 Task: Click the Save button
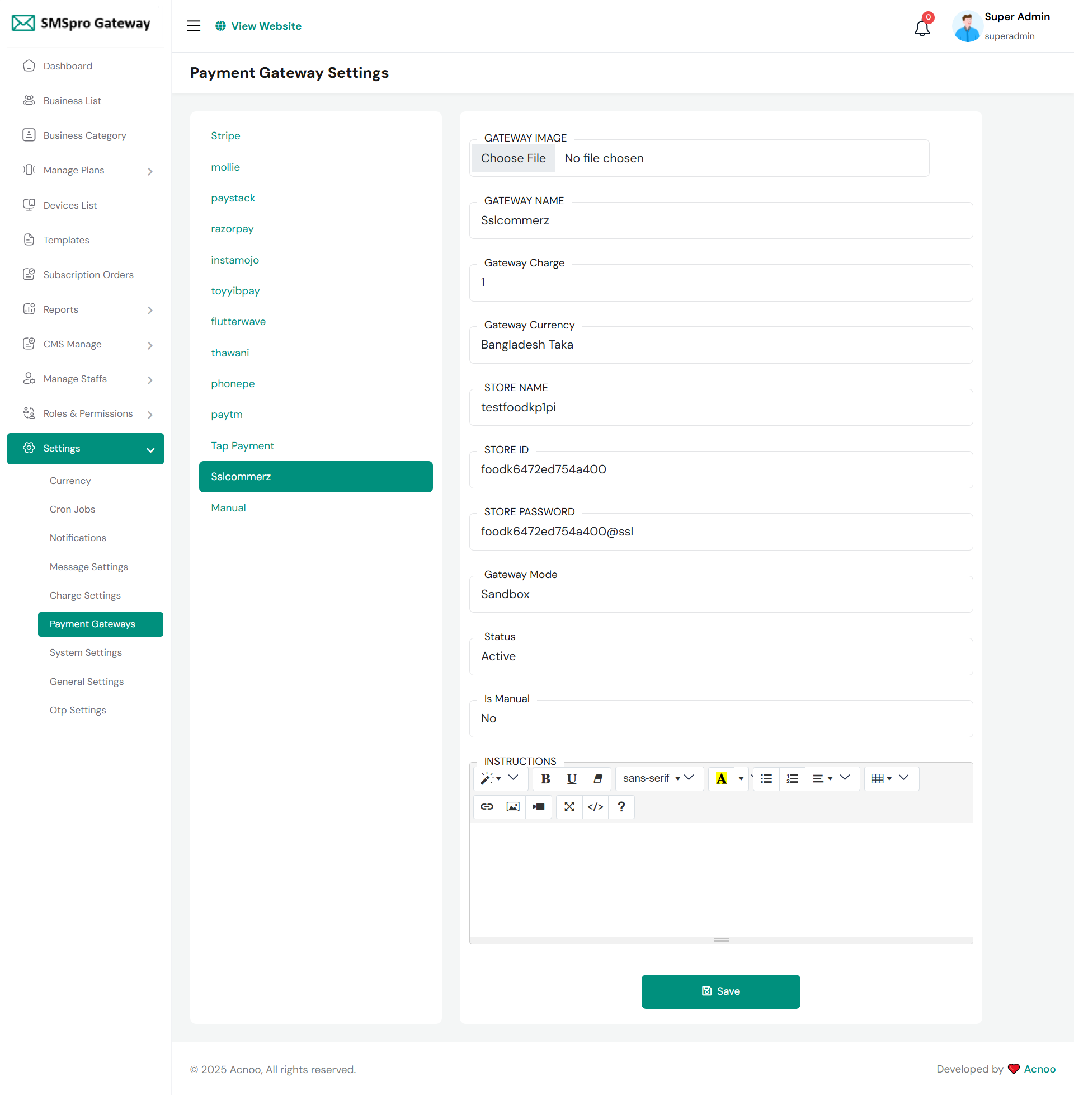(x=720, y=991)
